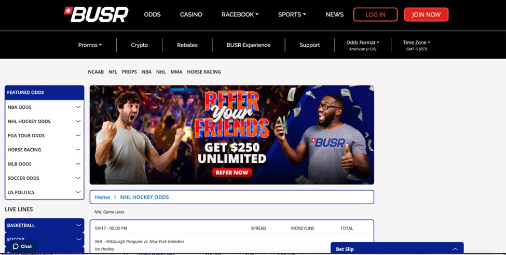Image resolution: width=506 pixels, height=255 pixels.
Task: Expand the Bet Slip panel chevron
Action: pyautogui.click(x=455, y=249)
